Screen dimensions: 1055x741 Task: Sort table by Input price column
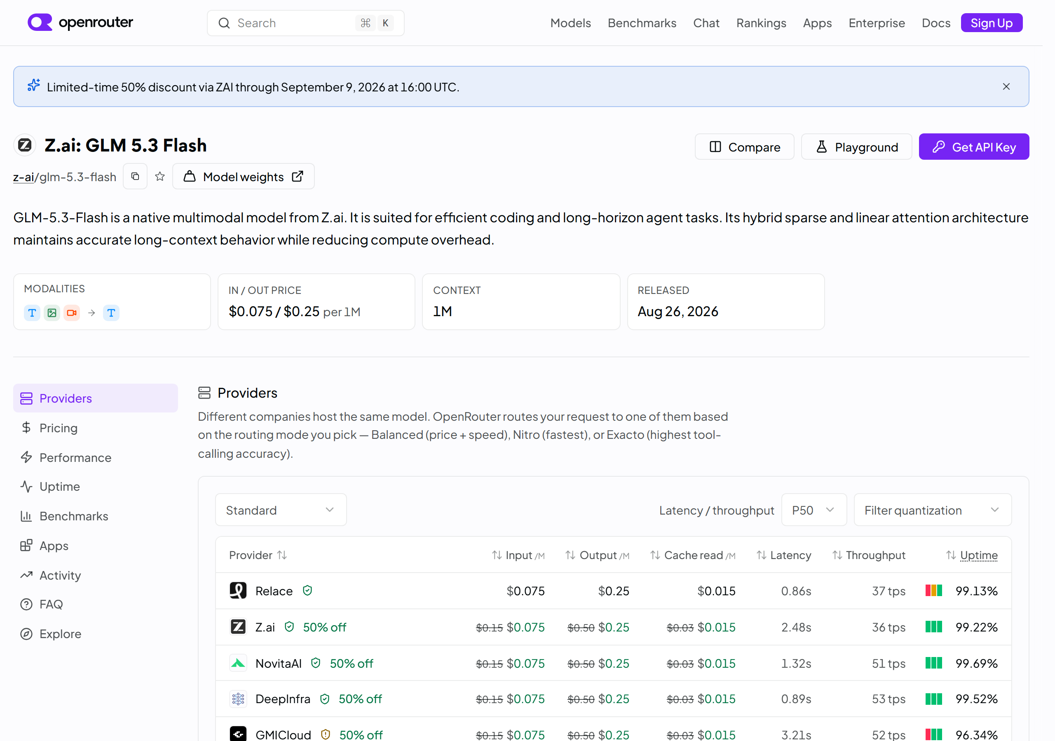tap(518, 555)
